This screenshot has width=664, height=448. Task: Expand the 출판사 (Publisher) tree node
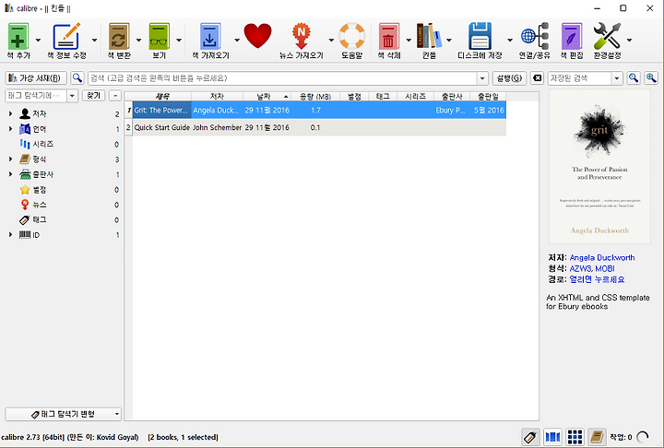10,174
